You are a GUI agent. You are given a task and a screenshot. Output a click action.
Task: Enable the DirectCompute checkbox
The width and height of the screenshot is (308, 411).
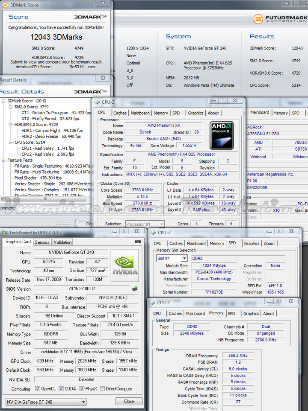coord(102,388)
